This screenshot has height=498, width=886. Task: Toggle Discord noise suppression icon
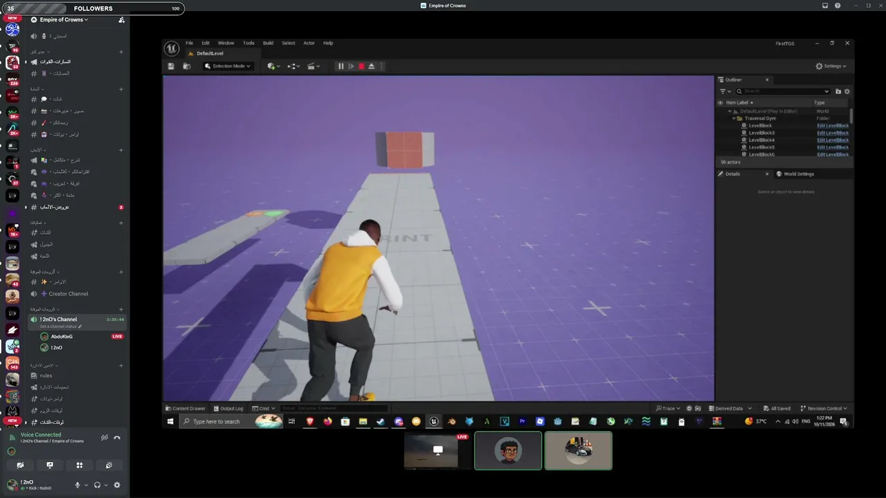point(105,438)
